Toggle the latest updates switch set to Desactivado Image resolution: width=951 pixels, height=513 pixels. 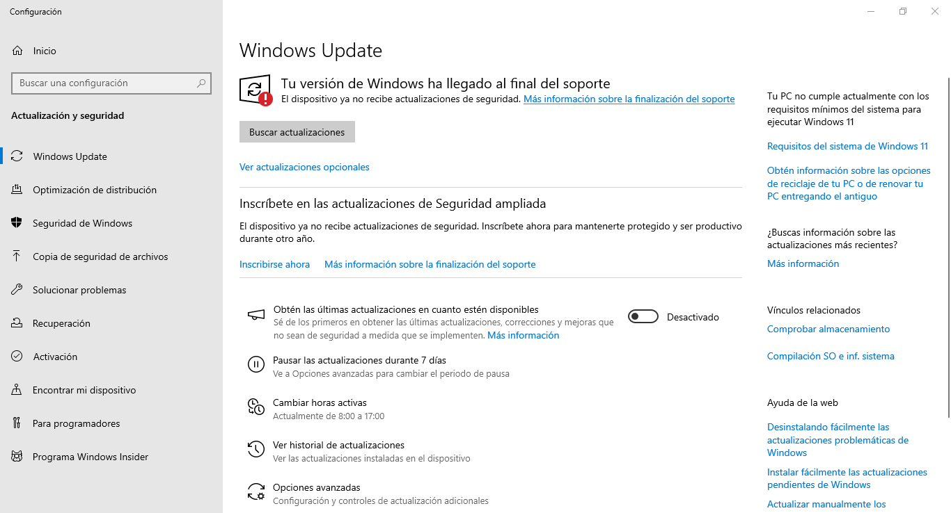(x=643, y=317)
